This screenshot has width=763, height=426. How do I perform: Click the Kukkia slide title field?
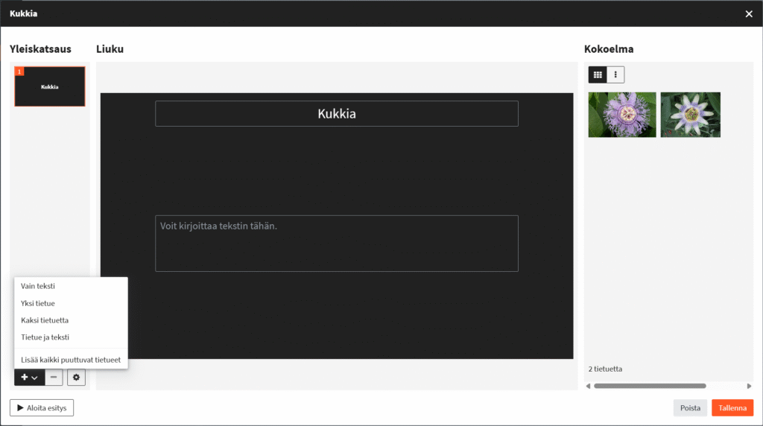[337, 113]
